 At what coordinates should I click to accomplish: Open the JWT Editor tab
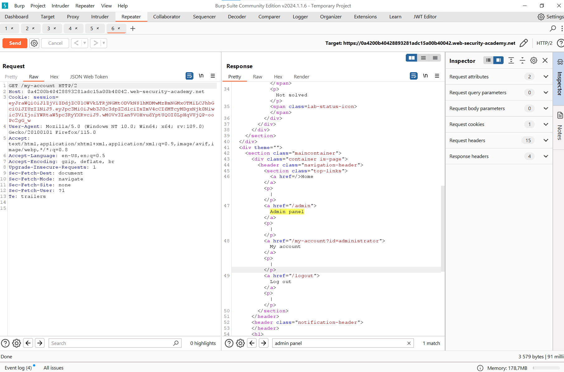pos(425,17)
